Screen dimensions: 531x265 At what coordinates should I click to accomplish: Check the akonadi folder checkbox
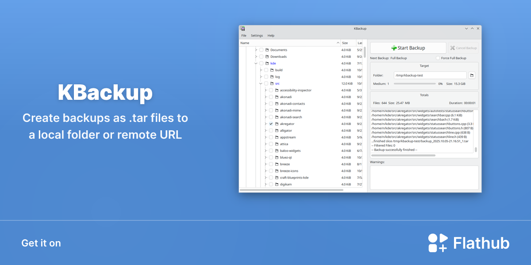(x=271, y=97)
